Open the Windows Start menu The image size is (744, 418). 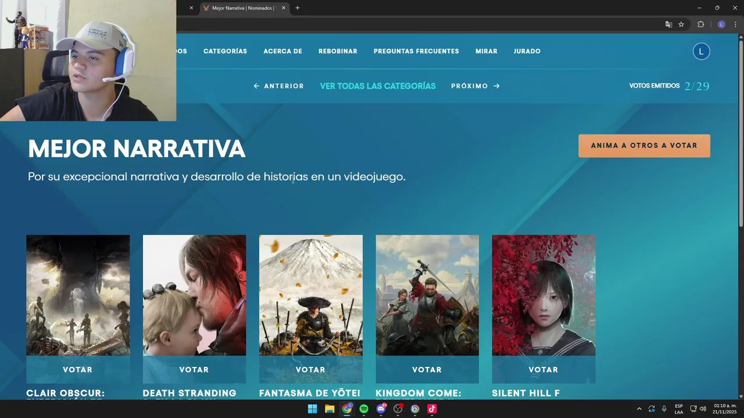(x=312, y=409)
